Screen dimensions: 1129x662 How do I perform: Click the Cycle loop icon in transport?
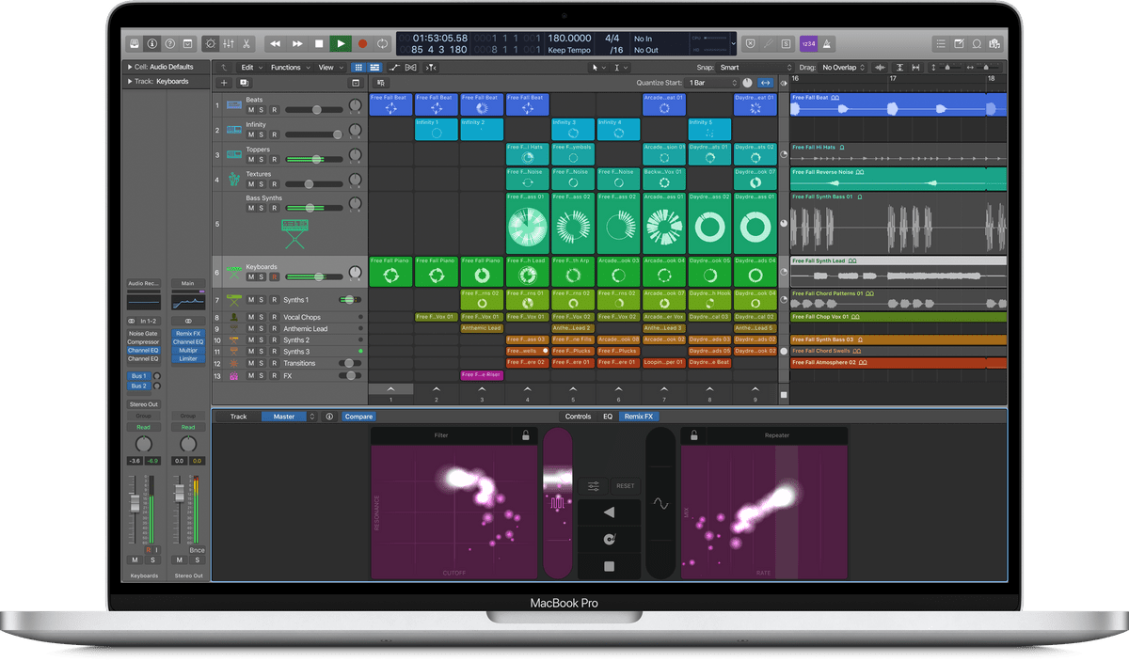click(x=382, y=43)
